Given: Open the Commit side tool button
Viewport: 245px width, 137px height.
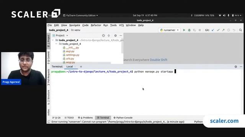Looking at the screenshot, I should pos(49,57).
